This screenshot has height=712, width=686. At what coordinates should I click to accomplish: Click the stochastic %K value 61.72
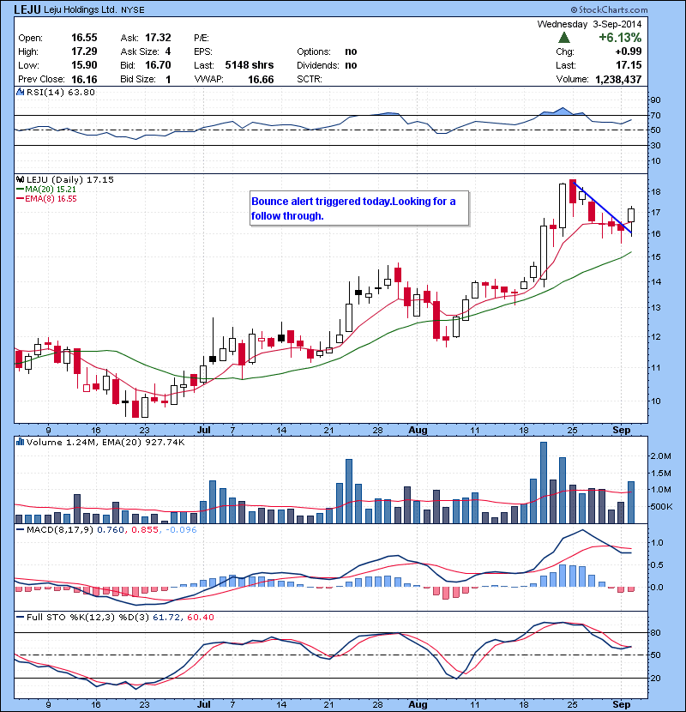tap(166, 617)
